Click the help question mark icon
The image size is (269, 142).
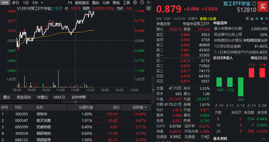(142, 3)
